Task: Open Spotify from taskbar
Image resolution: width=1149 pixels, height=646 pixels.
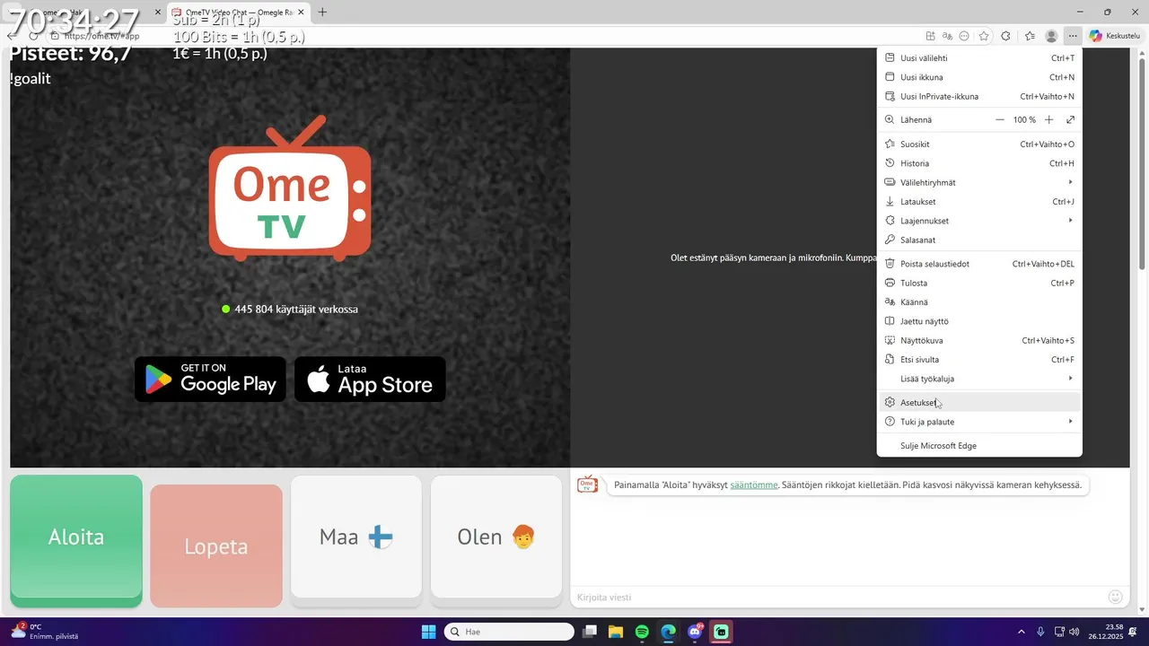Action: click(x=642, y=632)
